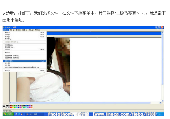The image size is (170, 119).
Task: Click the vertical scrollbar thumb
Action: click(x=163, y=59)
